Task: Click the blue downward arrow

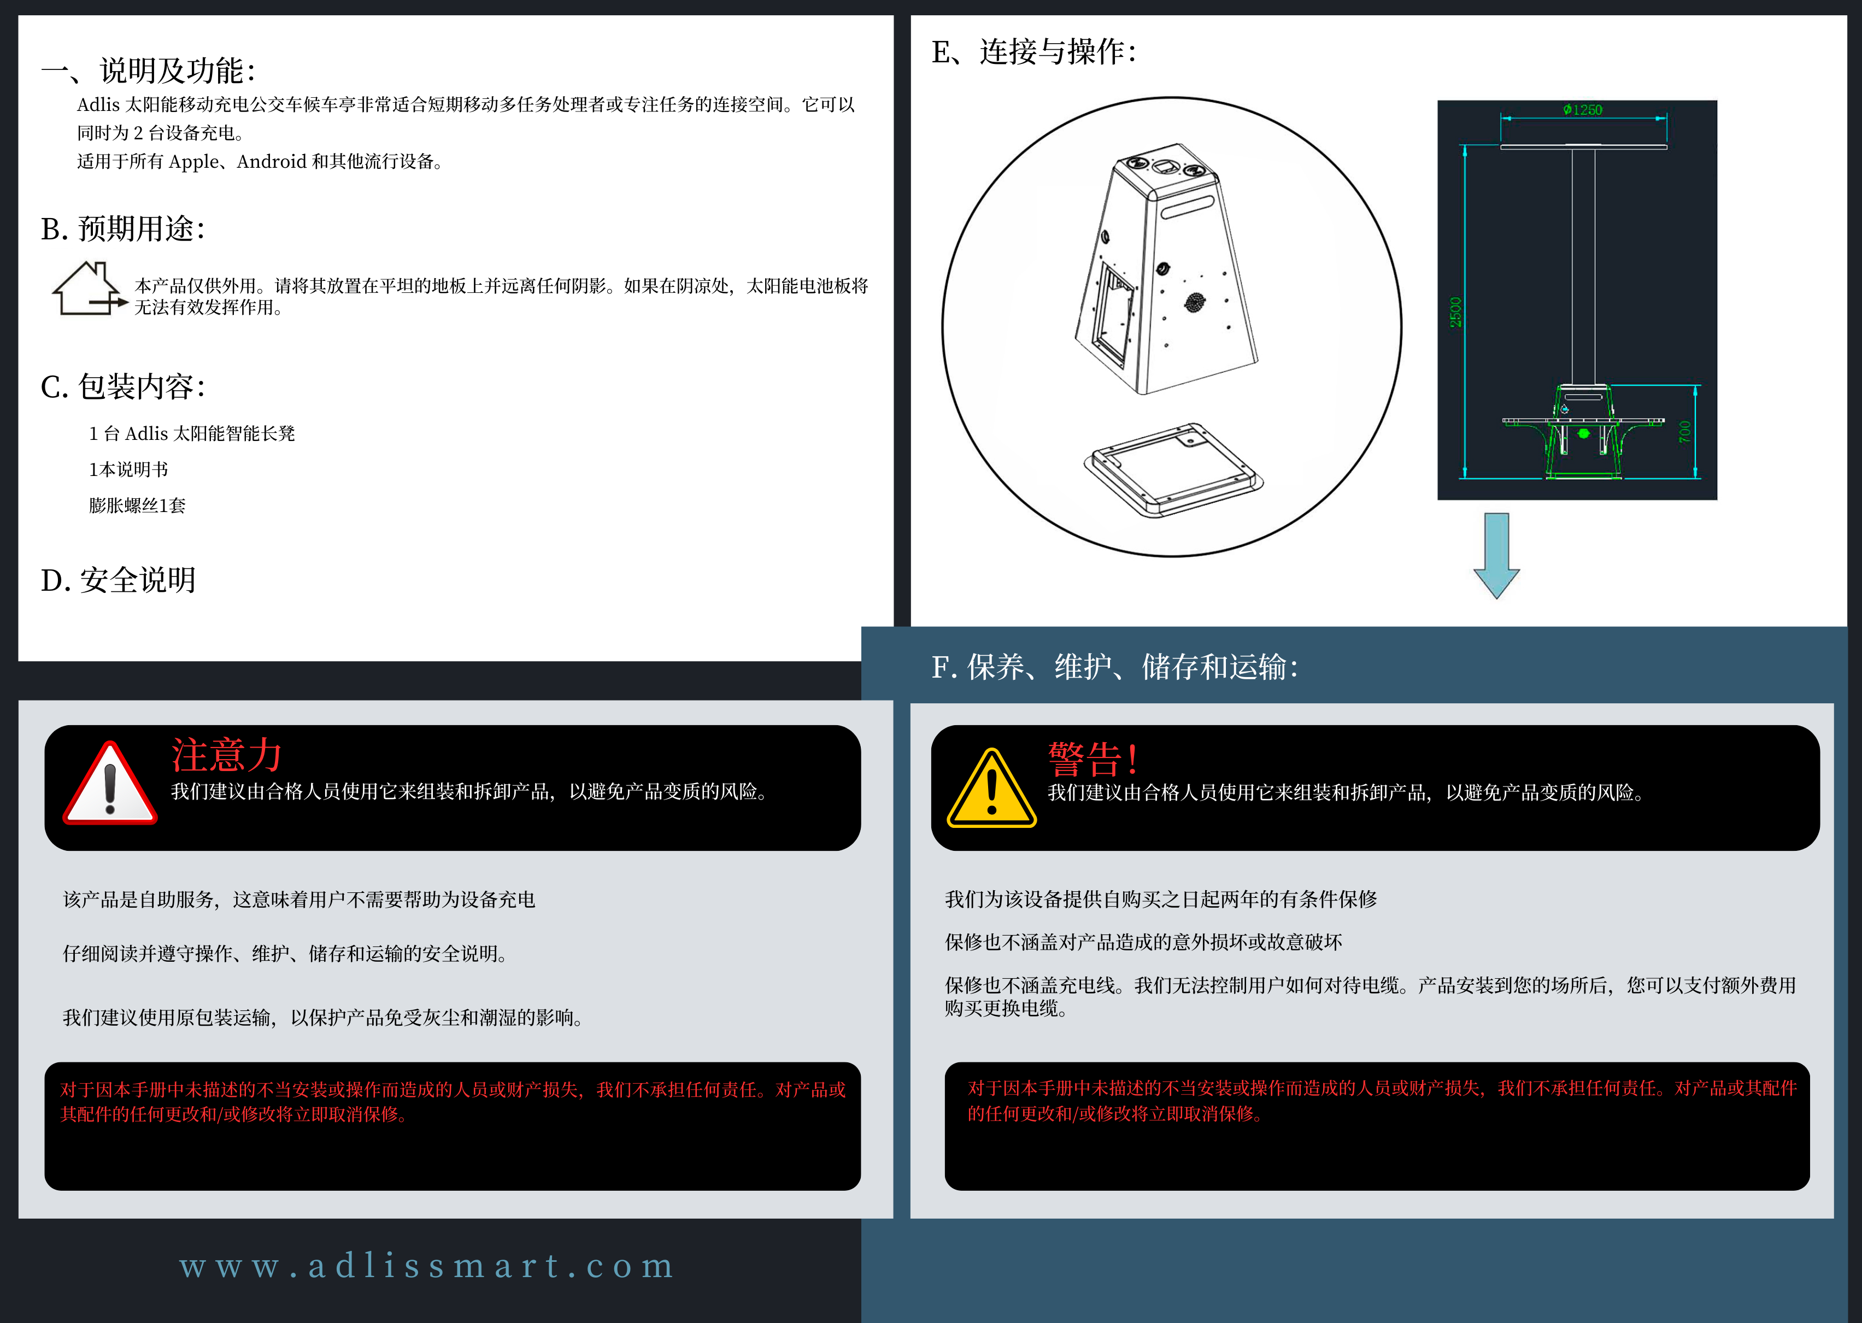Action: tap(1496, 556)
